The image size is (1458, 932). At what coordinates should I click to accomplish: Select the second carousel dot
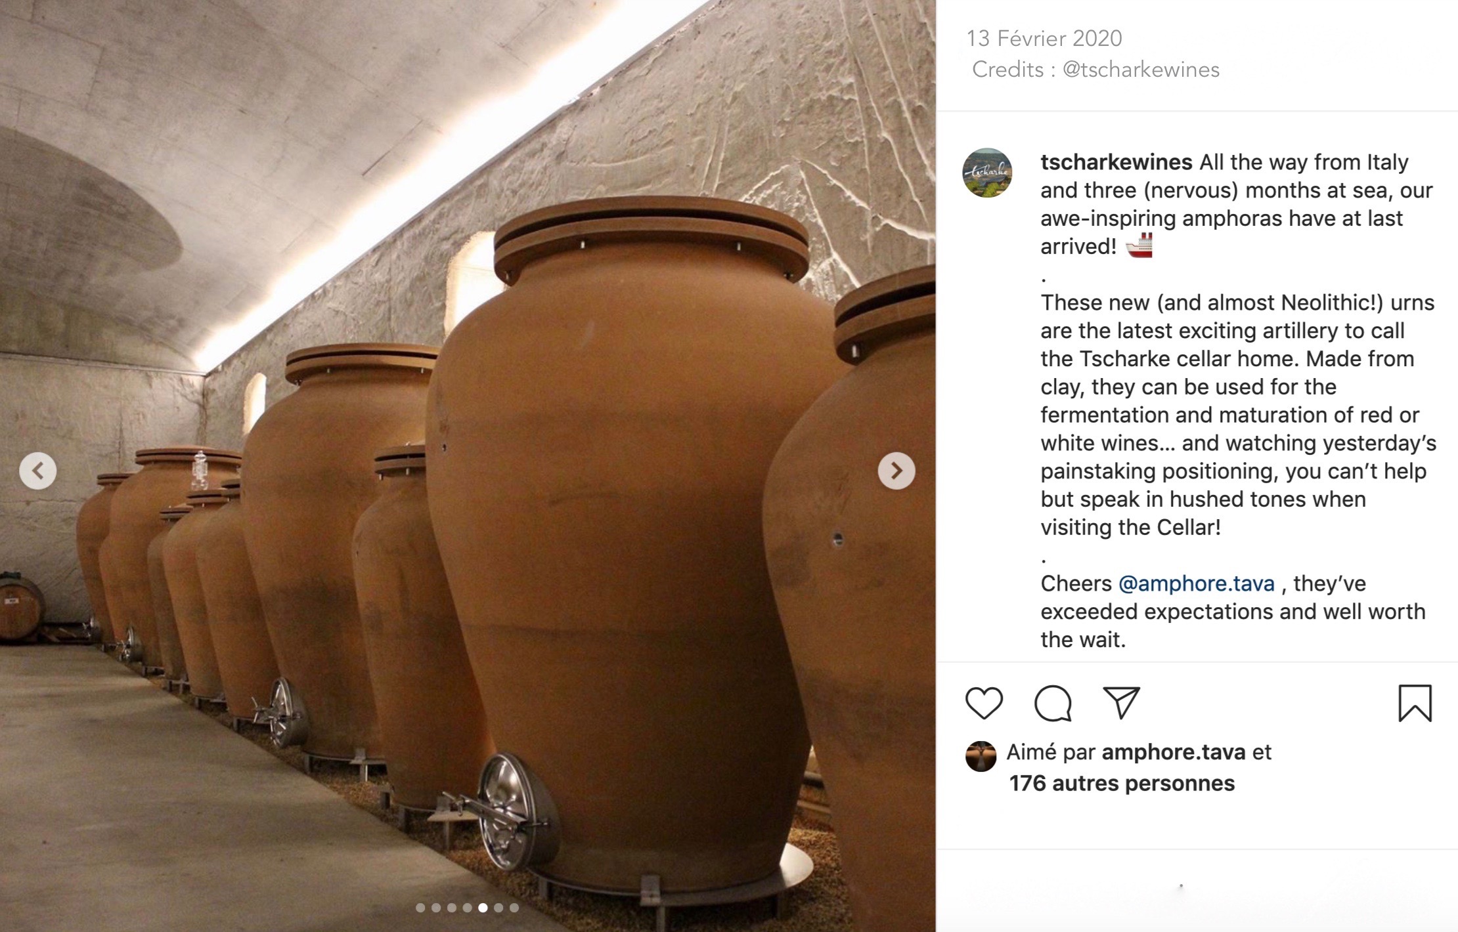(x=436, y=908)
